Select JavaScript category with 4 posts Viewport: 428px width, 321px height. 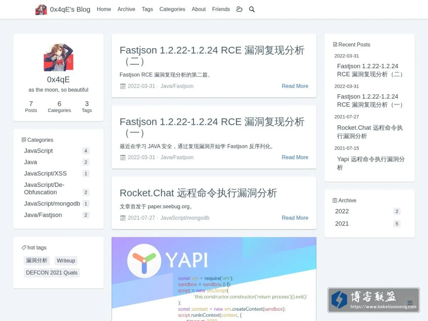57,151
